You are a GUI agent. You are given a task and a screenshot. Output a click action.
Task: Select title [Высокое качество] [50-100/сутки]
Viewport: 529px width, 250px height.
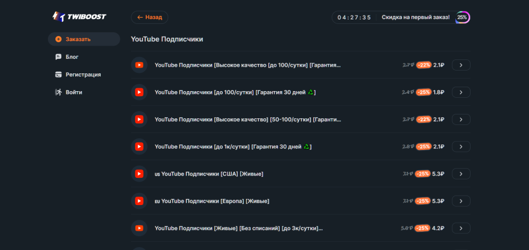[x=248, y=119]
